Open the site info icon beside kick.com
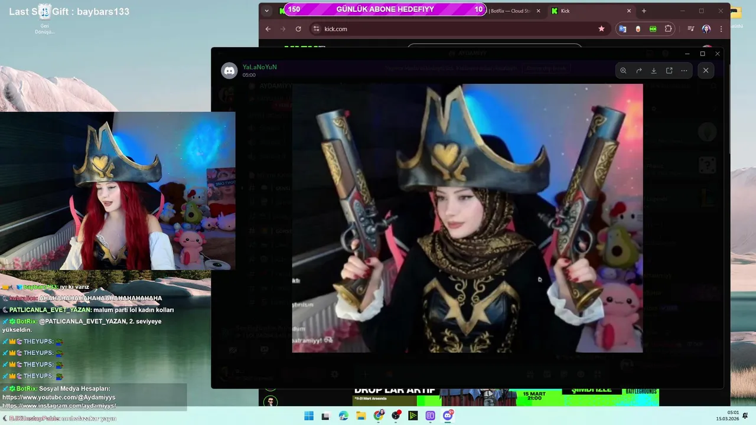This screenshot has width=756, height=425. (316, 29)
